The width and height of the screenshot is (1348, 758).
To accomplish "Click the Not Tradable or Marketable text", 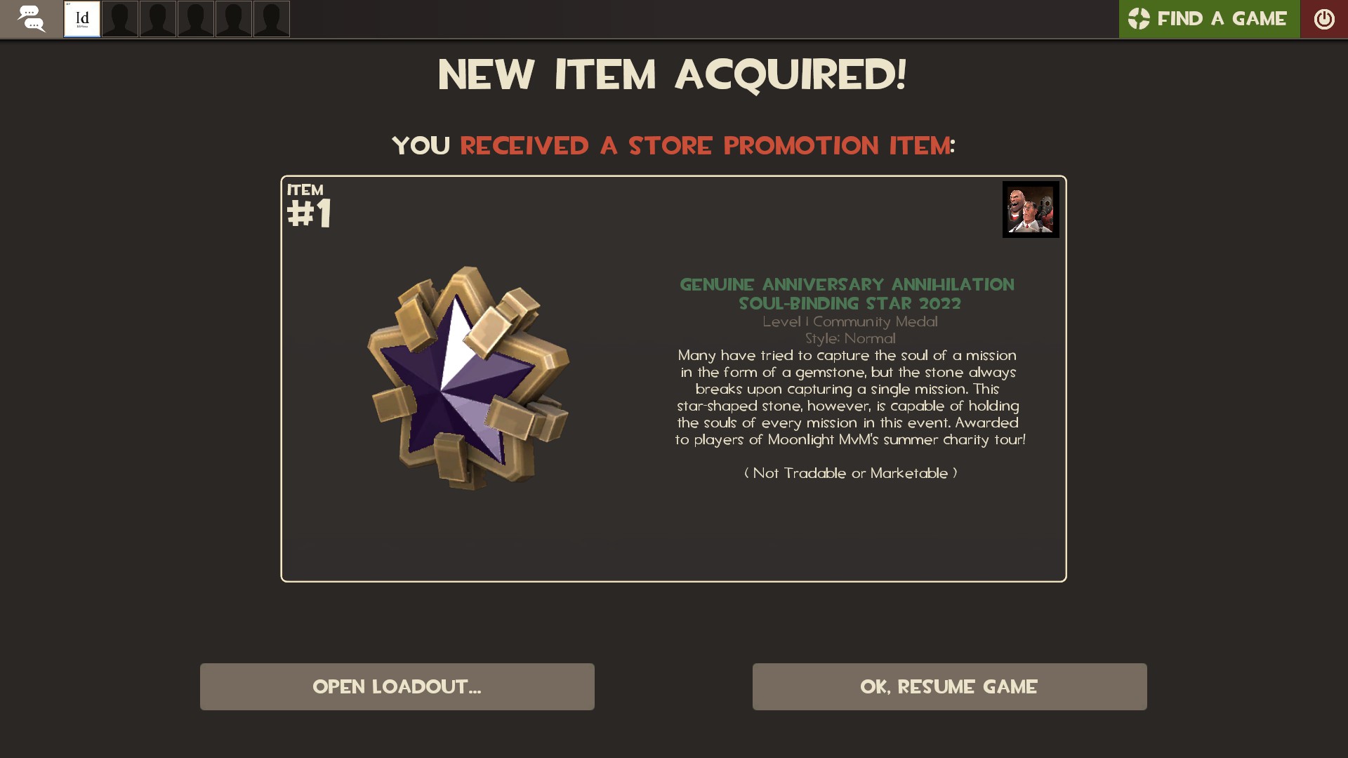I will 850,473.
